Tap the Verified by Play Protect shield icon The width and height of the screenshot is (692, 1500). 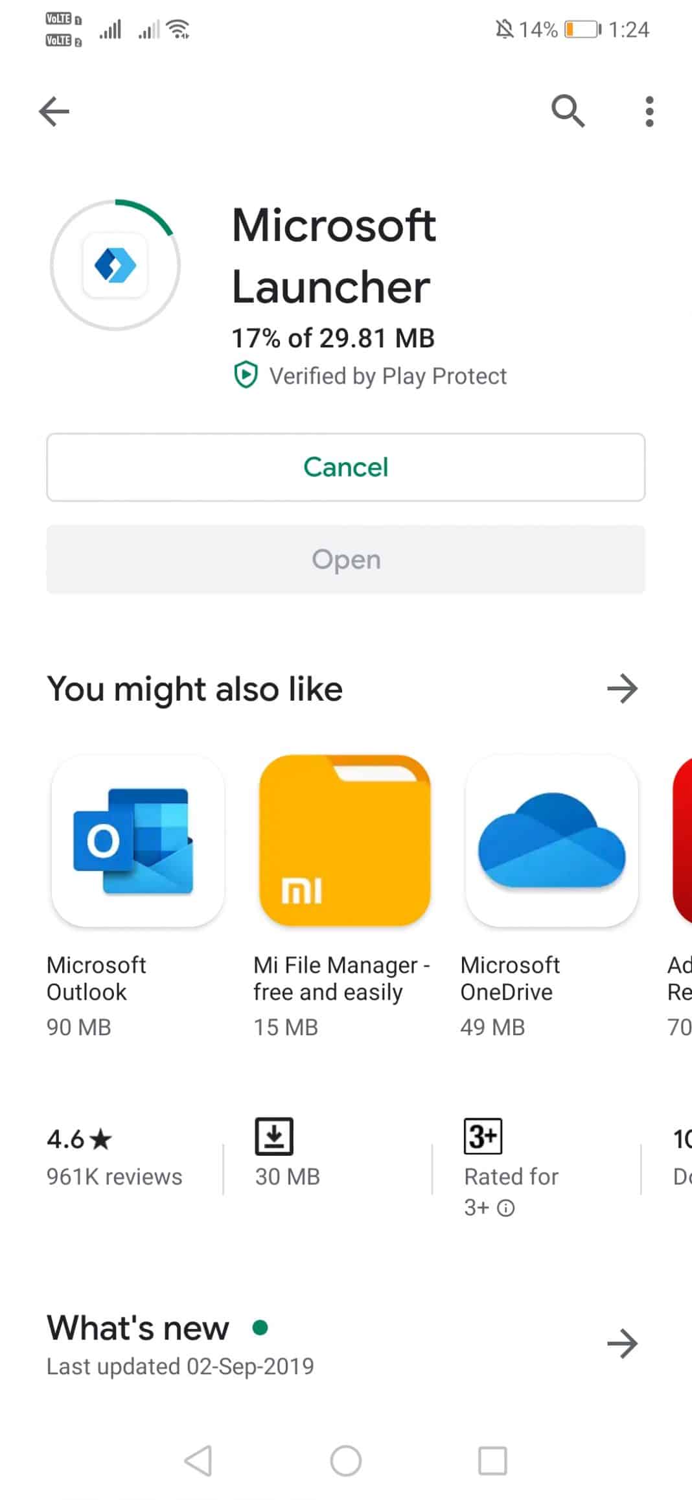pyautogui.click(x=246, y=375)
